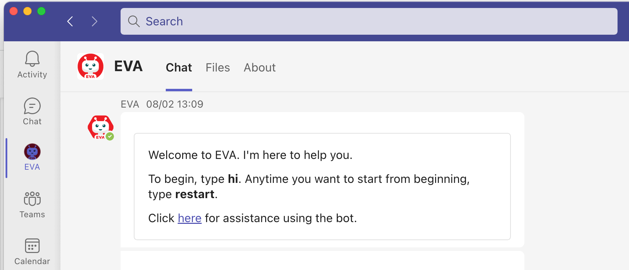Switch to the Files tab
Image resolution: width=629 pixels, height=270 pixels.
click(x=218, y=67)
